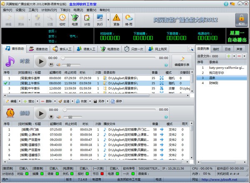Screen dimensions: 250x183
Task: Expand the dropdown arrow next to 更换
Action: [x=29, y=20]
